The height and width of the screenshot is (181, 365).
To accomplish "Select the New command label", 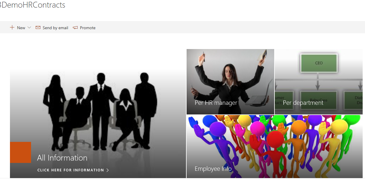I will coord(21,28).
